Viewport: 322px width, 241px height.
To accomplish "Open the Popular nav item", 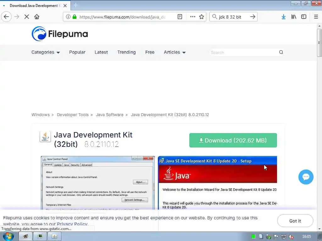I will click(x=77, y=52).
